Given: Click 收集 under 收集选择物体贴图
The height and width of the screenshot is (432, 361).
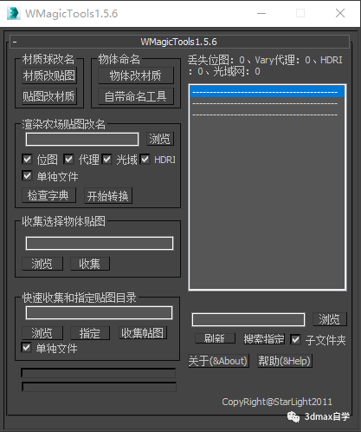Looking at the screenshot, I should [90, 264].
